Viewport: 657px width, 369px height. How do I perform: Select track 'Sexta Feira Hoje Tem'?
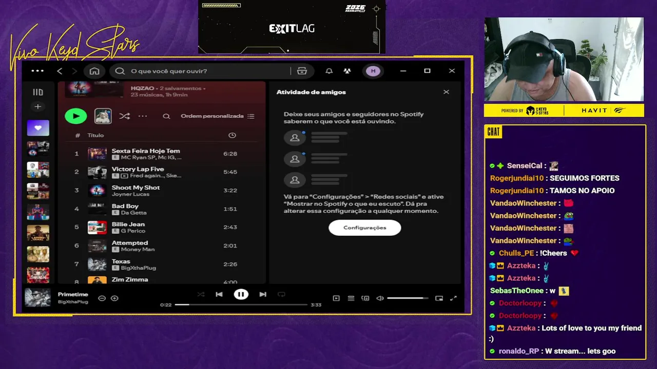(162, 154)
